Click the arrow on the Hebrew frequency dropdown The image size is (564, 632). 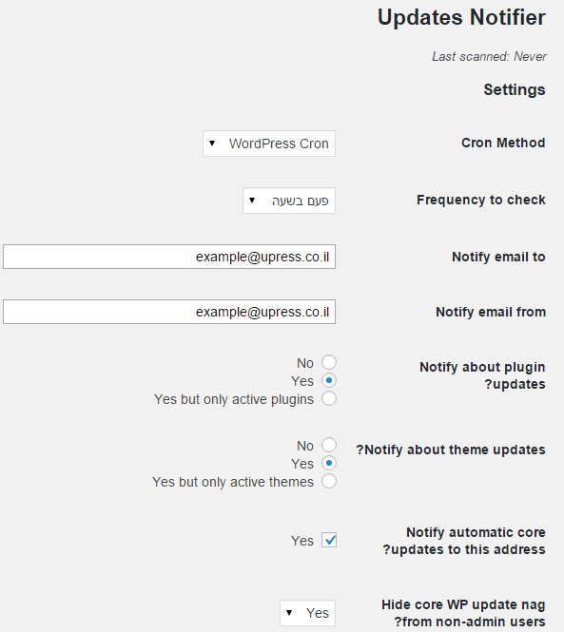point(252,200)
